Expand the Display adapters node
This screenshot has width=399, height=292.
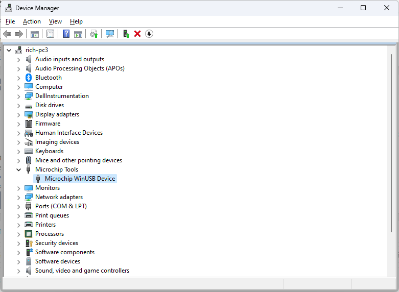[19, 114]
